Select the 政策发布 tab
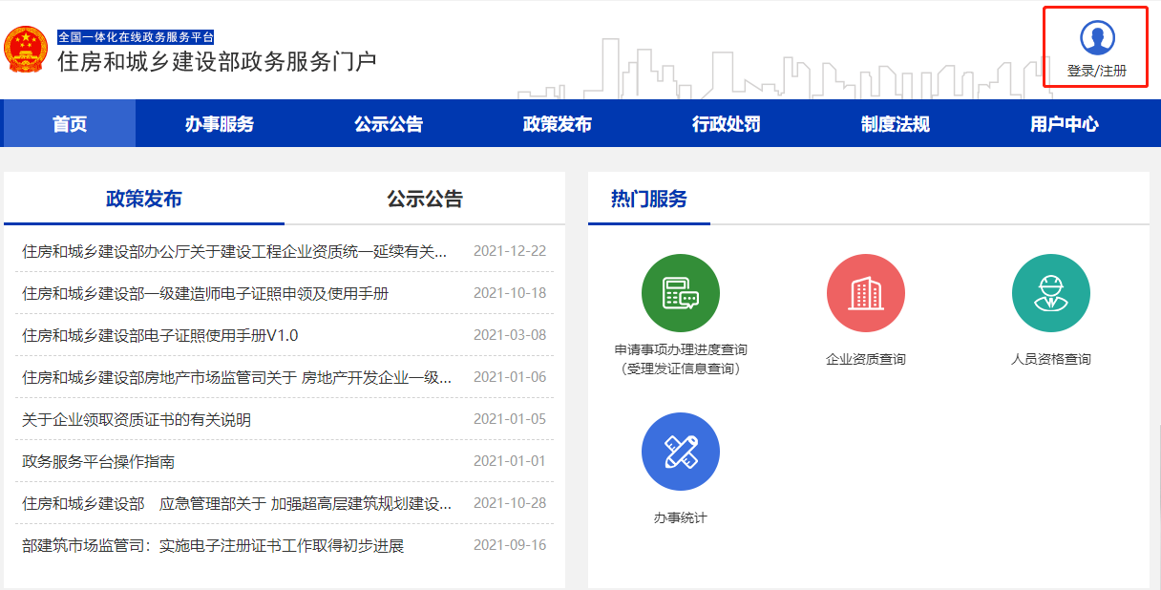The width and height of the screenshot is (1161, 590). pos(143,197)
